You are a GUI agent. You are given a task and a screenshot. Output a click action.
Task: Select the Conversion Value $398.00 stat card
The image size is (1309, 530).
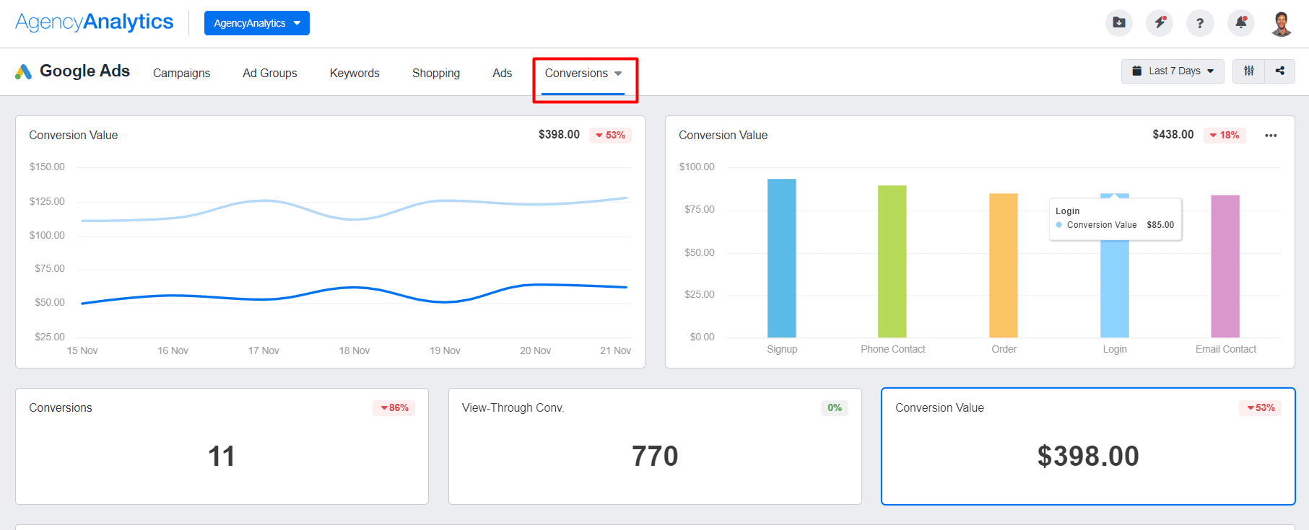1087,447
